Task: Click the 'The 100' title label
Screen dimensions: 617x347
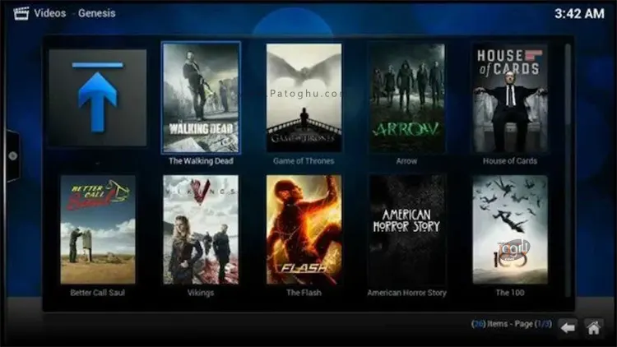Action: coord(510,293)
